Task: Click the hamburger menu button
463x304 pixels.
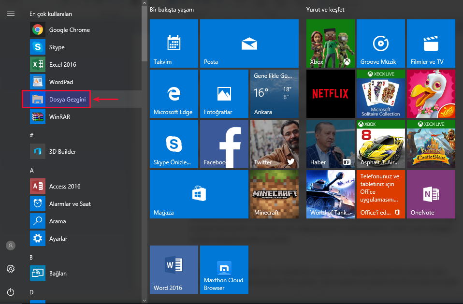Action: (x=11, y=14)
